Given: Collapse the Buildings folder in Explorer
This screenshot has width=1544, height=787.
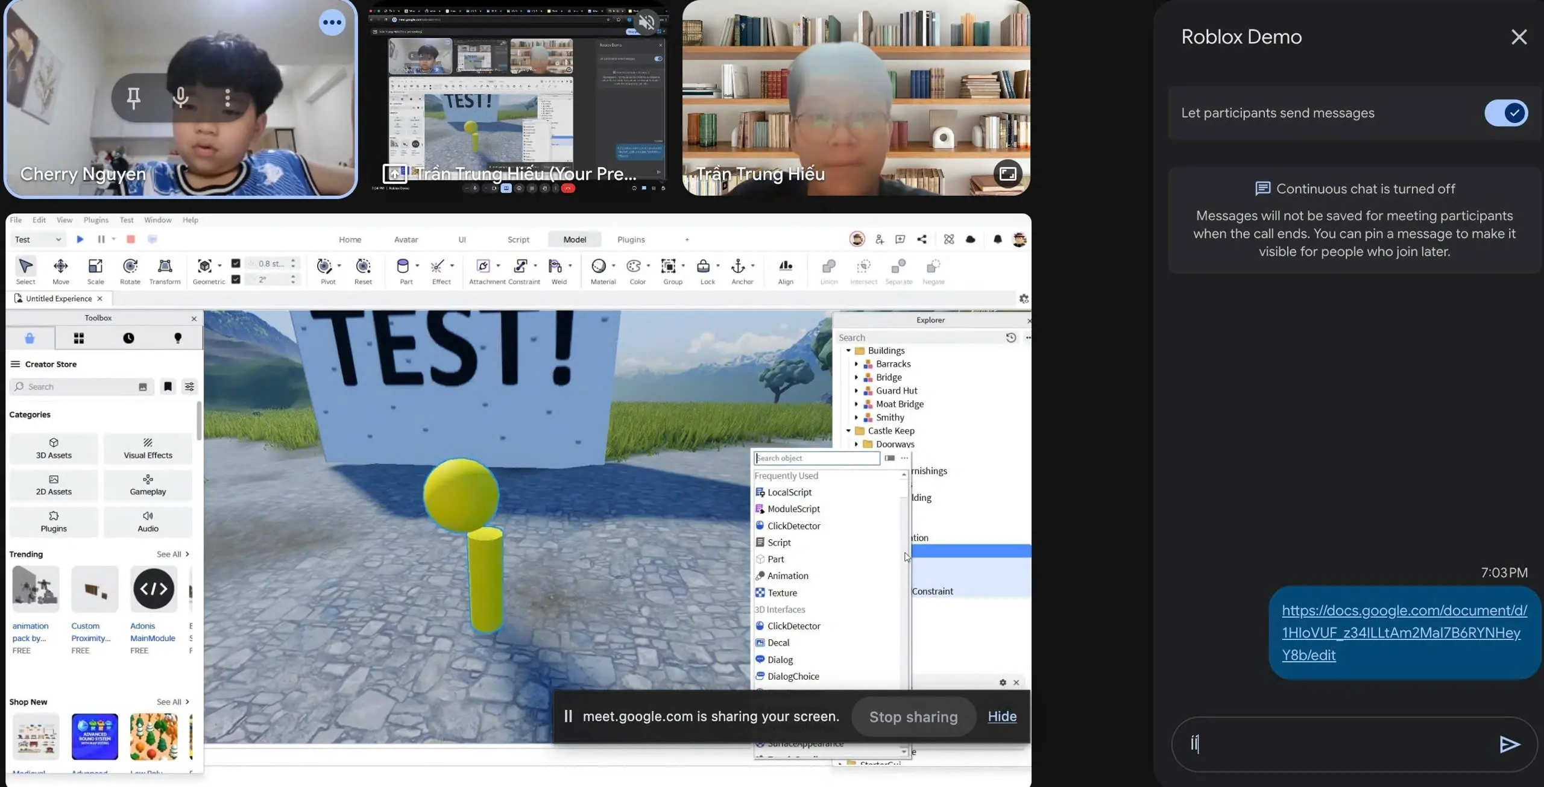Looking at the screenshot, I should [x=848, y=350].
